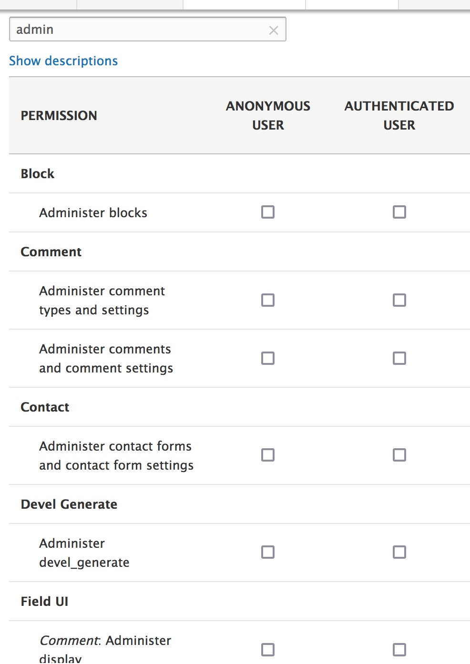Clear the admin search filter text

[274, 30]
